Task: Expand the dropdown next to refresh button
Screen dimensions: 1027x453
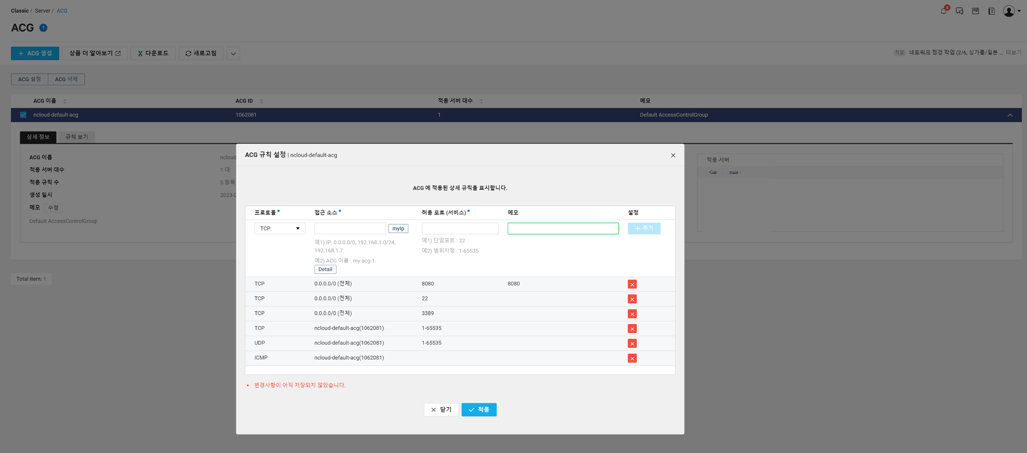Action: coord(233,53)
